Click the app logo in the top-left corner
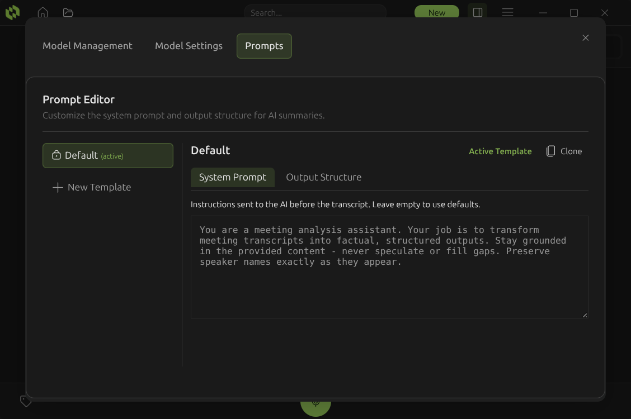Viewport: 631px width, 419px height. [x=12, y=12]
